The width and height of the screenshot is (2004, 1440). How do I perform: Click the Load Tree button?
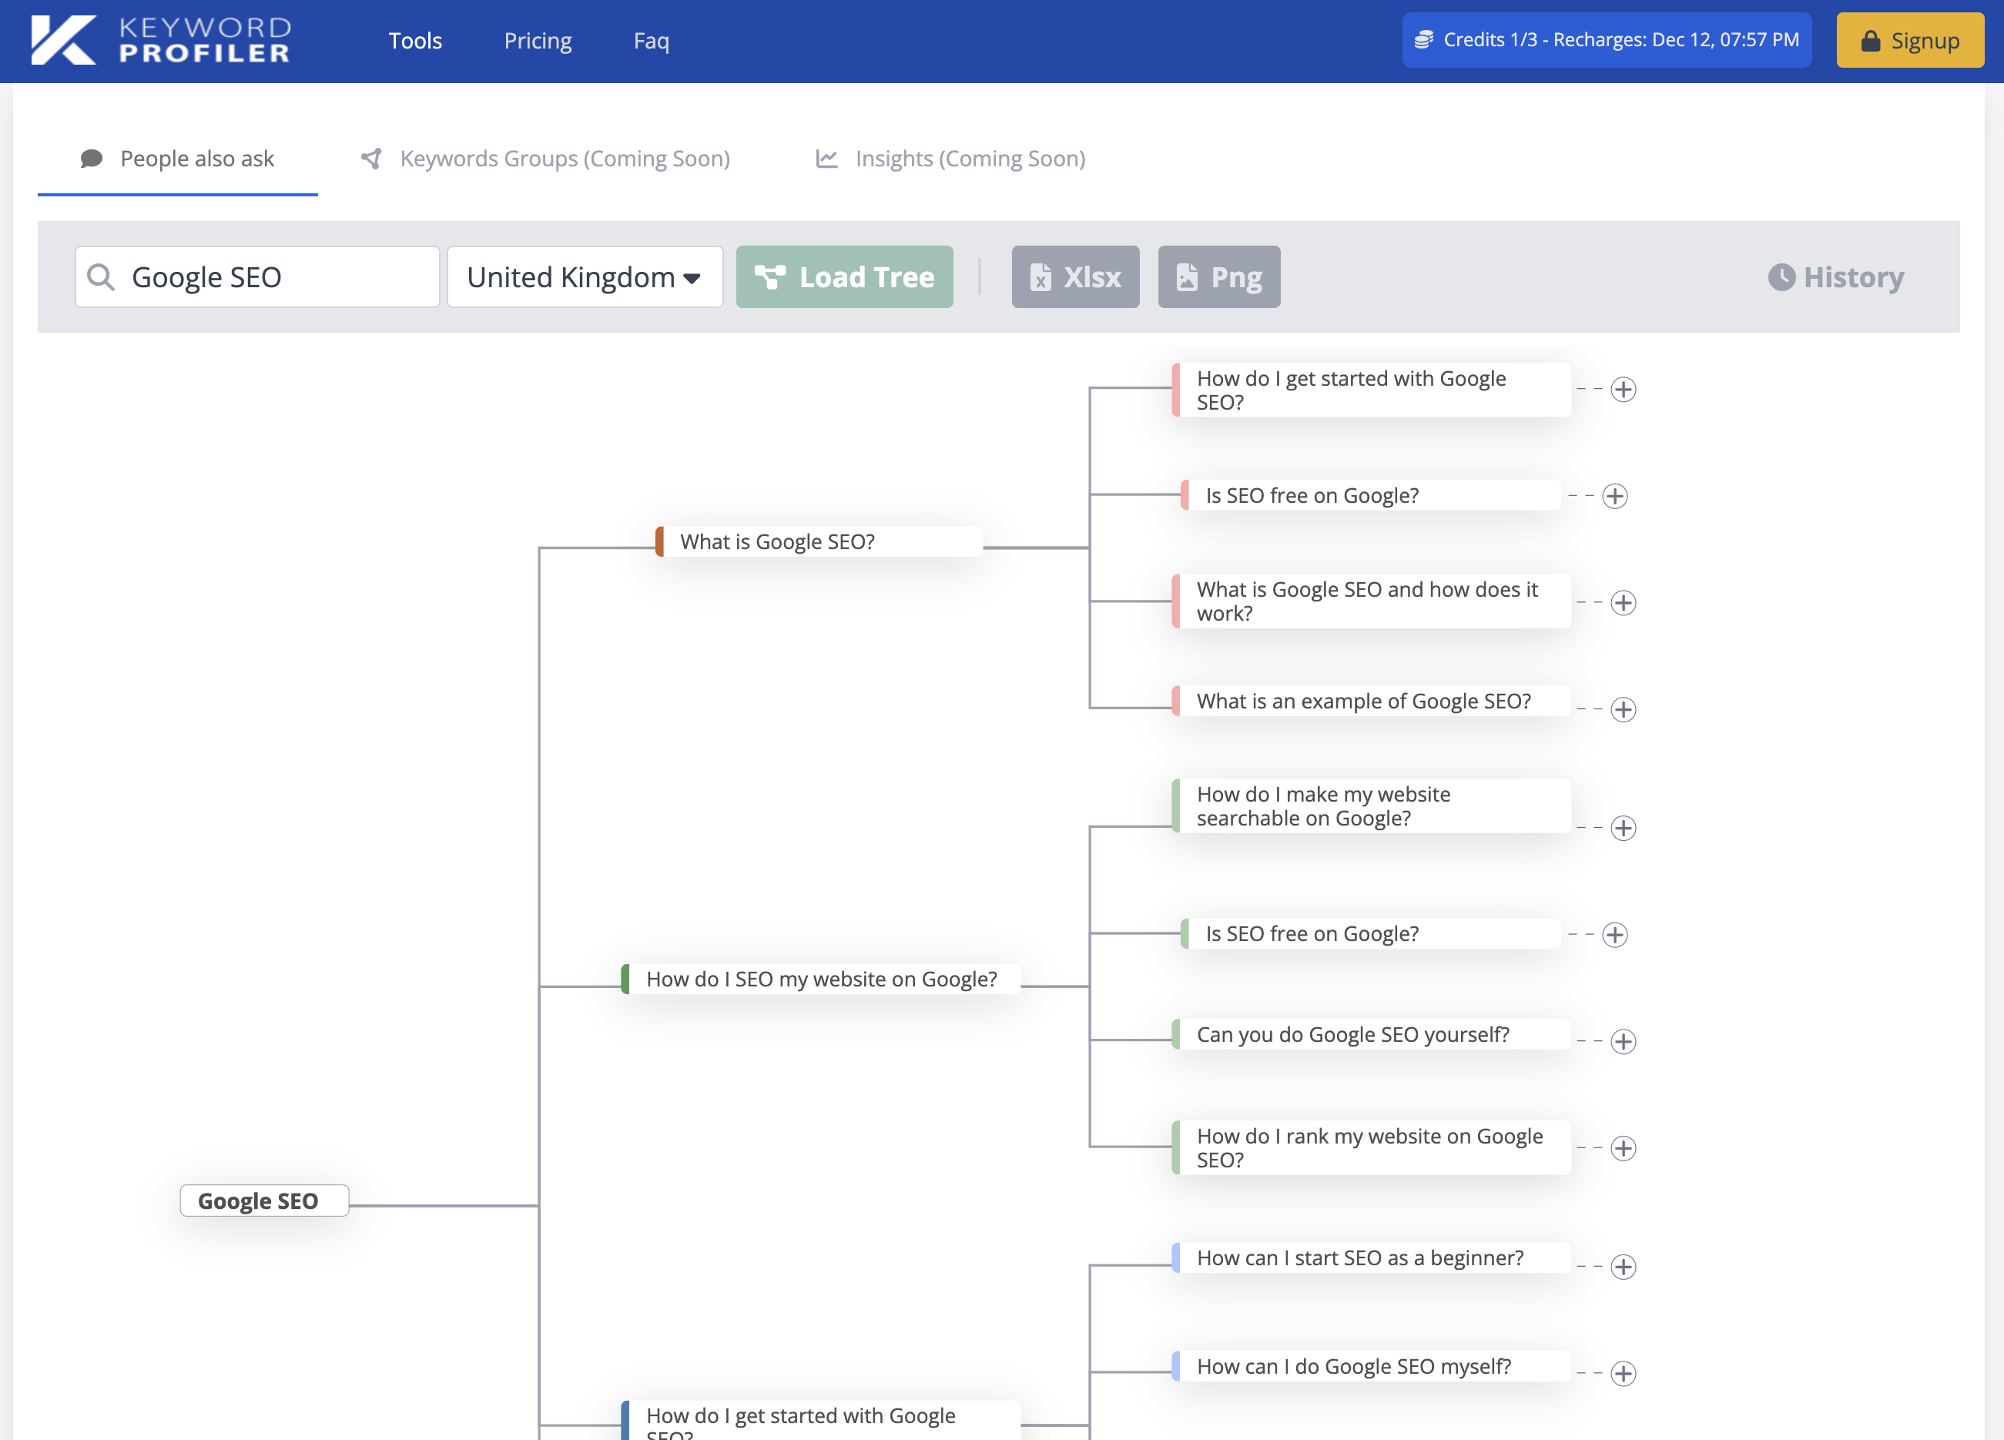pyautogui.click(x=843, y=275)
